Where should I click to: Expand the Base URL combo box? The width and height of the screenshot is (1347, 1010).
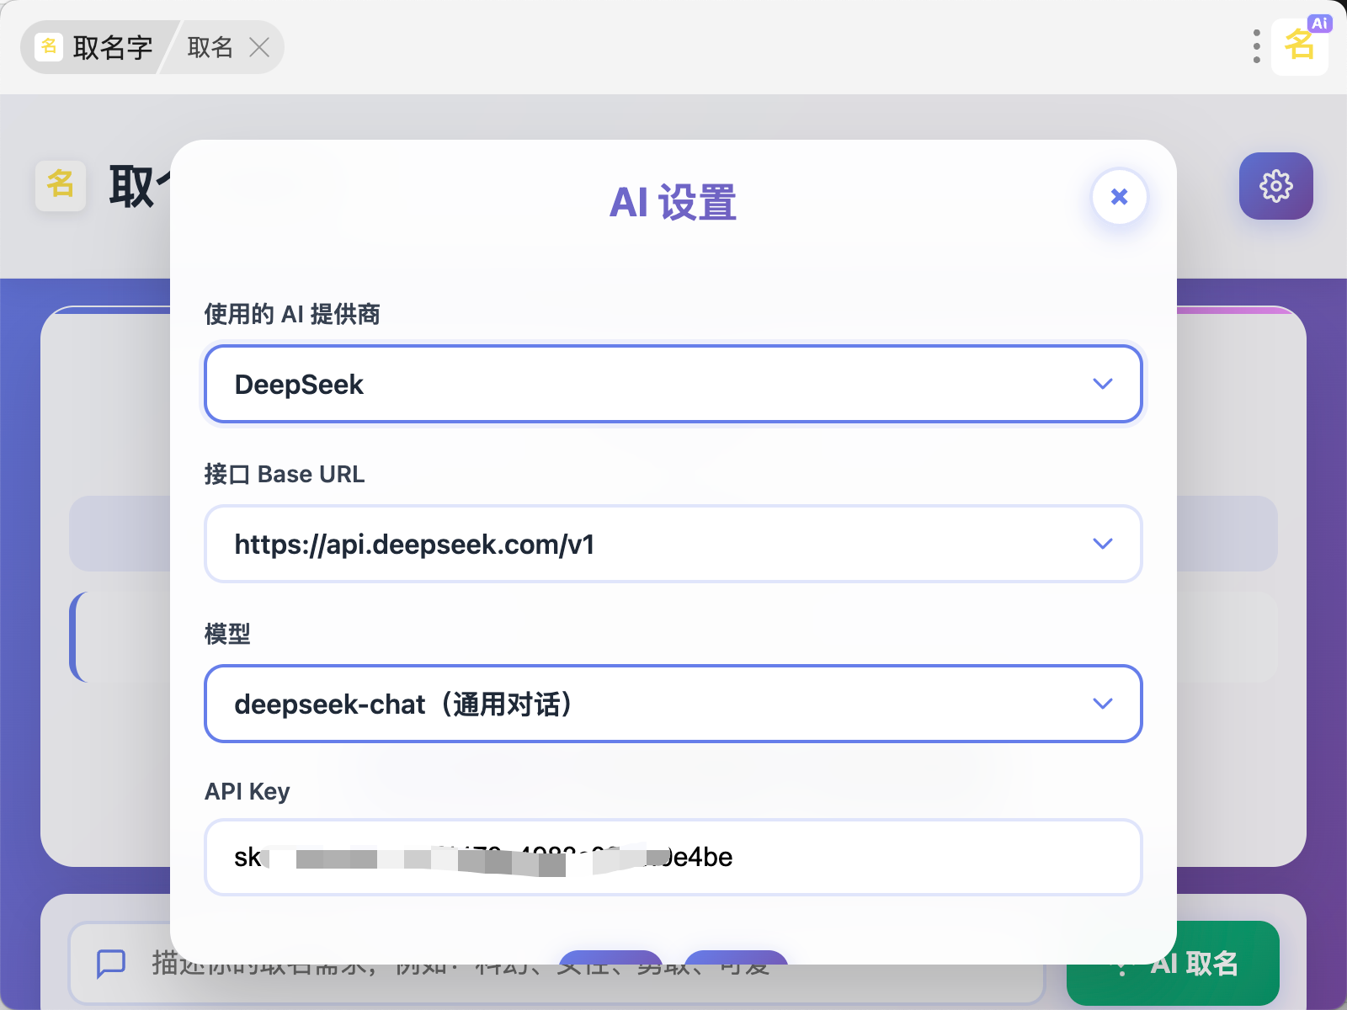[x=673, y=544]
